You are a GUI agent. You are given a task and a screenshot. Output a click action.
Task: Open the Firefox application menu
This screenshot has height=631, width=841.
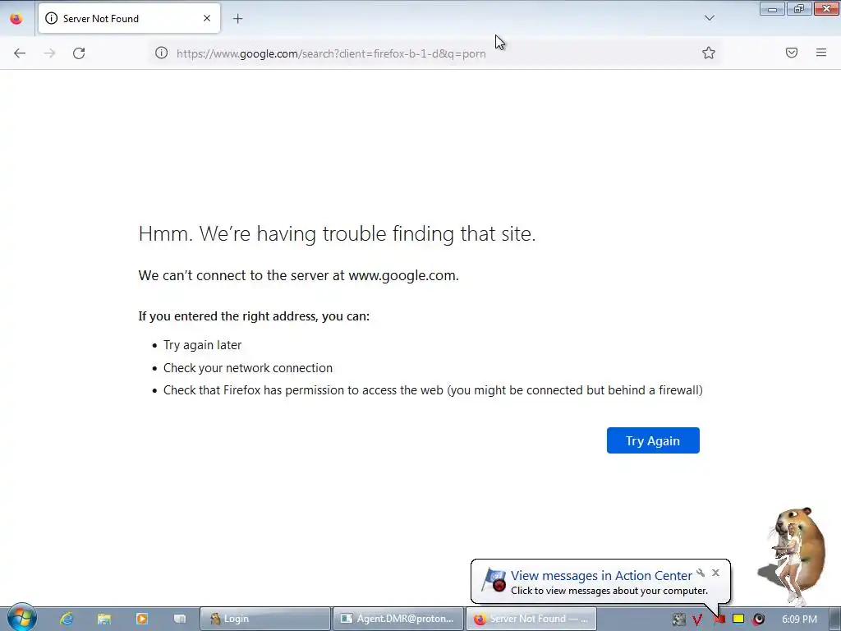821,53
